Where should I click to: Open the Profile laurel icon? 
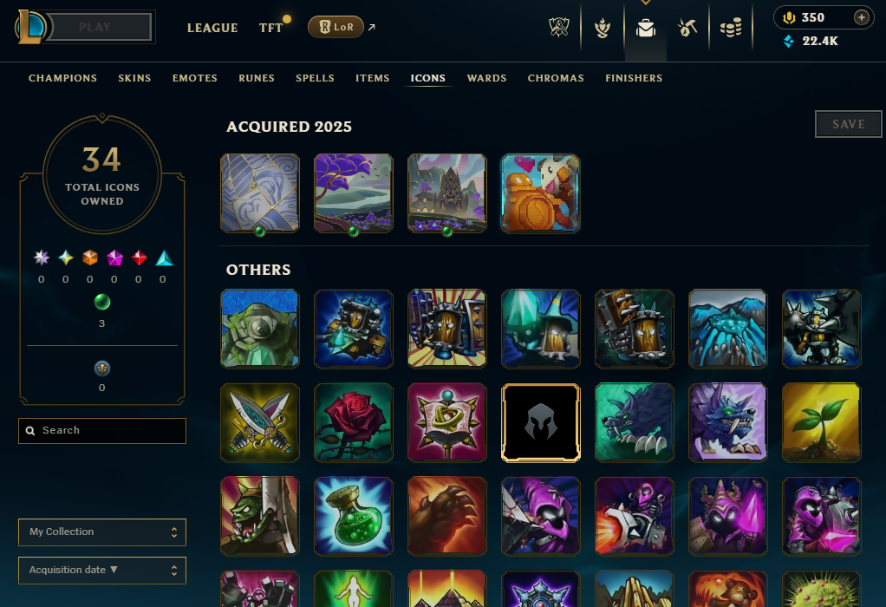(603, 28)
